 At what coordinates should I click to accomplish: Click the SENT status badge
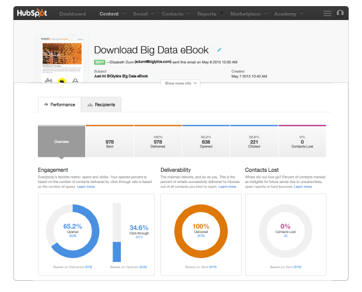100,62
